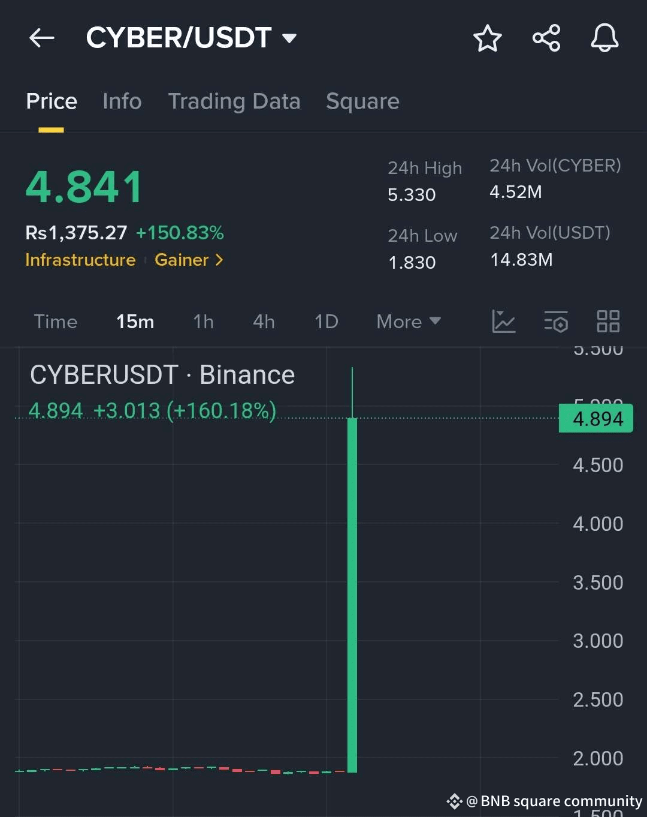Image resolution: width=647 pixels, height=817 pixels.
Task: Switch to the Price tab
Action: pos(52,101)
